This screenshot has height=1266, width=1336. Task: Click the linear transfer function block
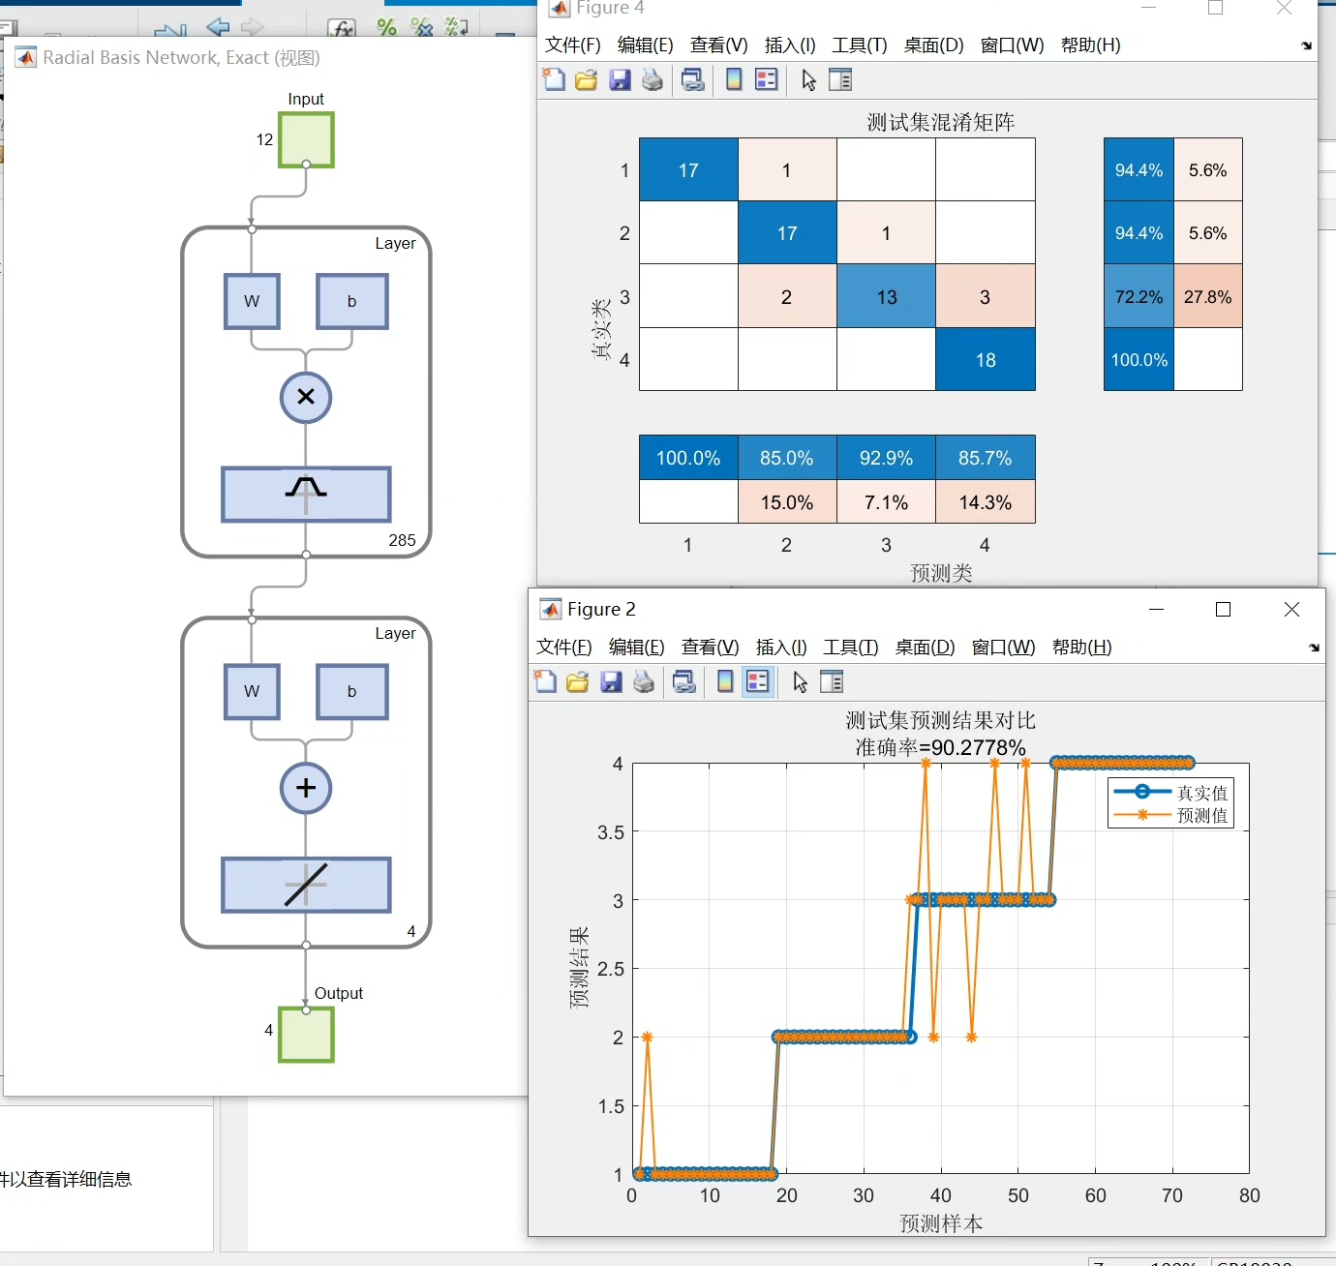pos(306,885)
